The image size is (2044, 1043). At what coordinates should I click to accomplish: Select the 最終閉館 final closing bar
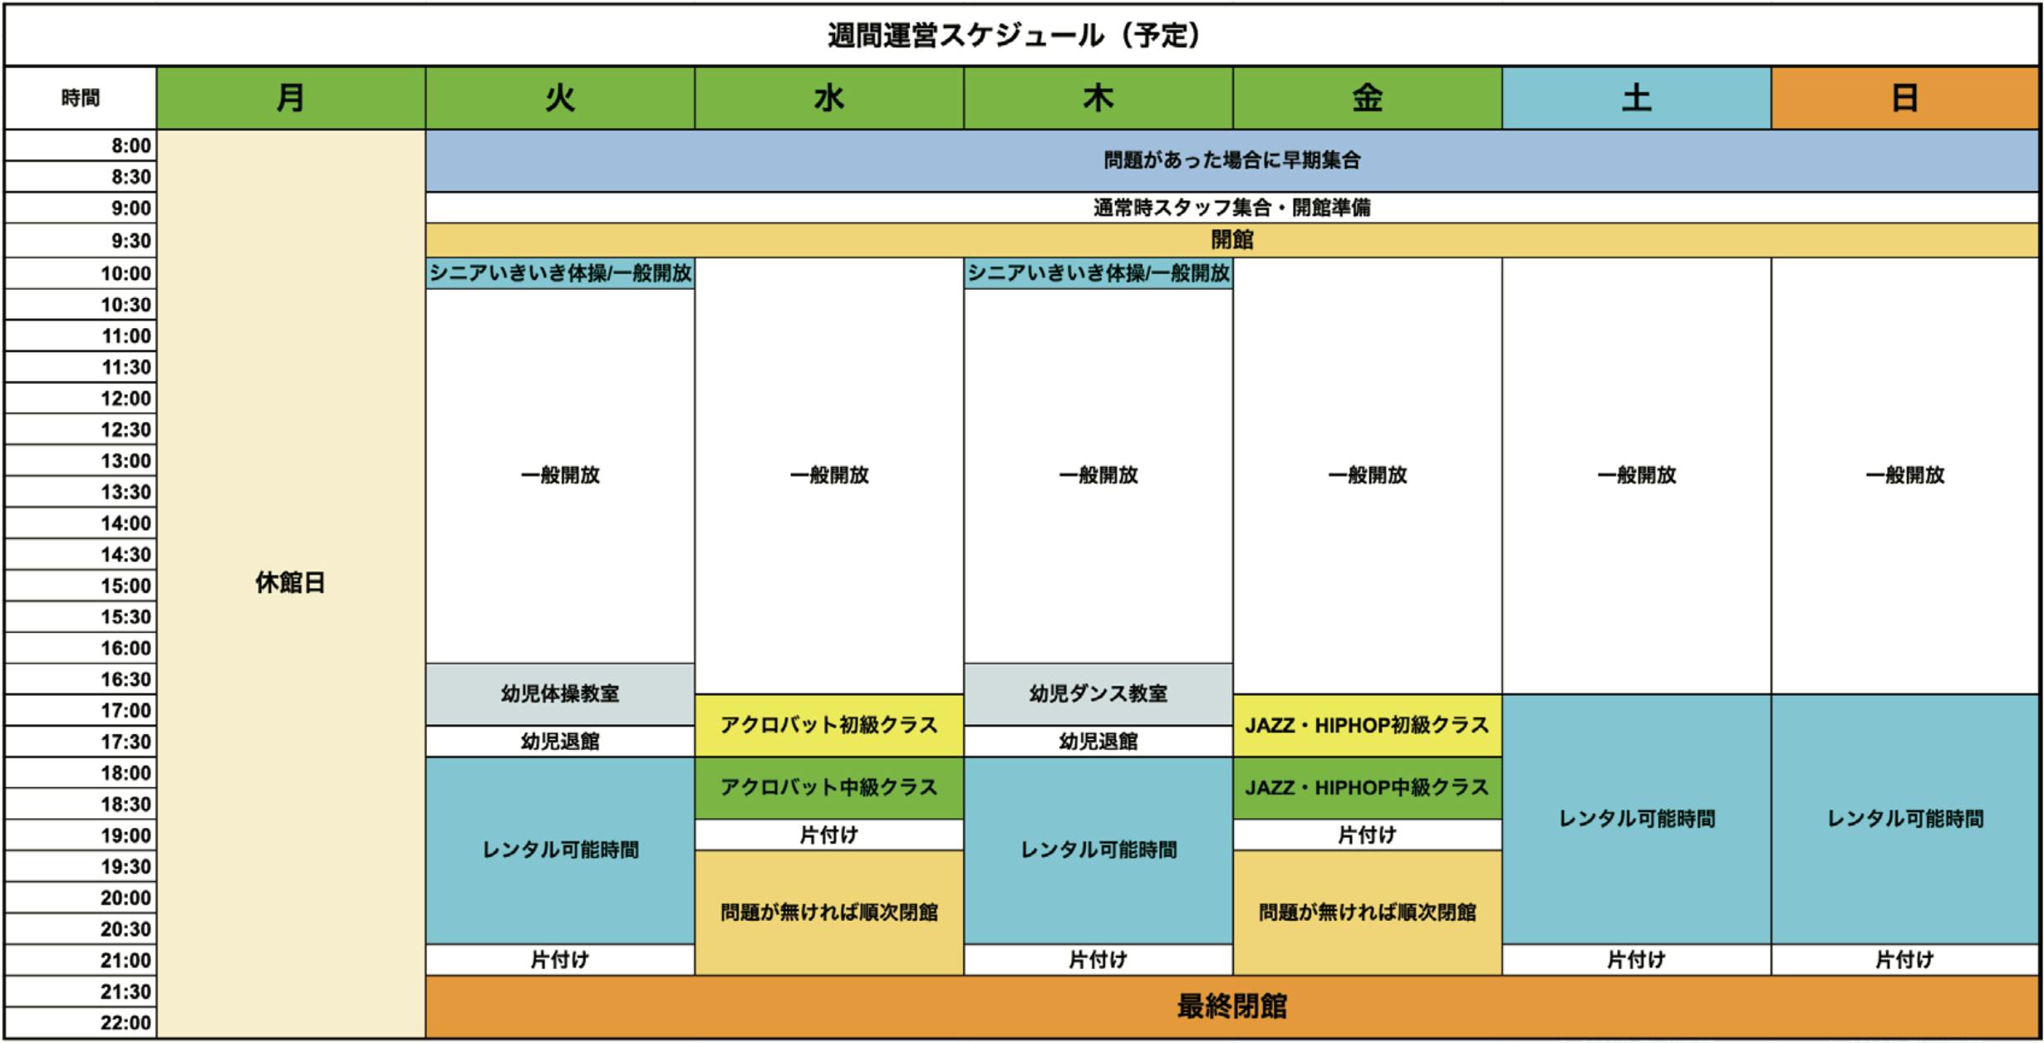(1231, 1006)
